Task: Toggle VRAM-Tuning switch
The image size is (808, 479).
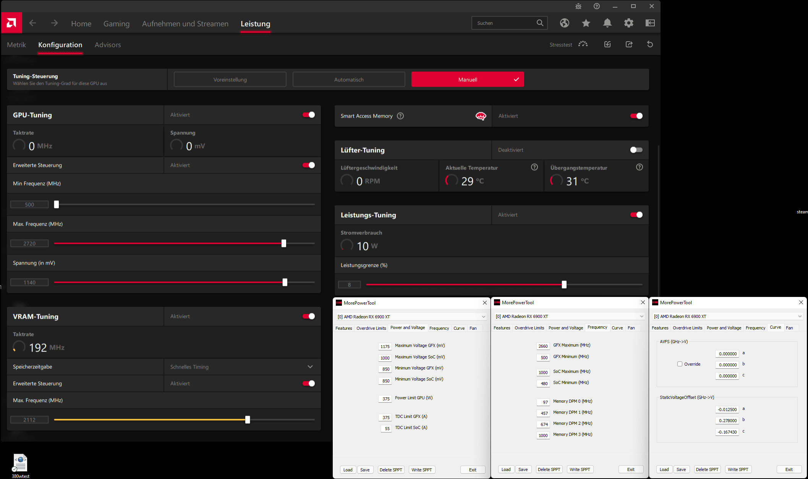Action: [x=309, y=316]
